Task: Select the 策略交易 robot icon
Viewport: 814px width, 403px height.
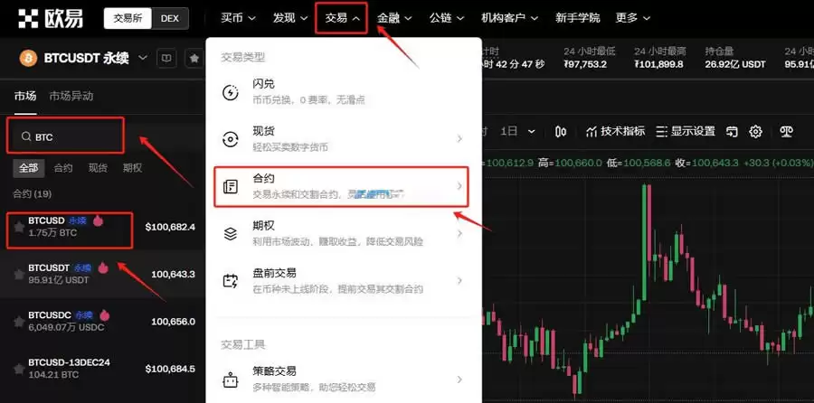Action: point(230,380)
